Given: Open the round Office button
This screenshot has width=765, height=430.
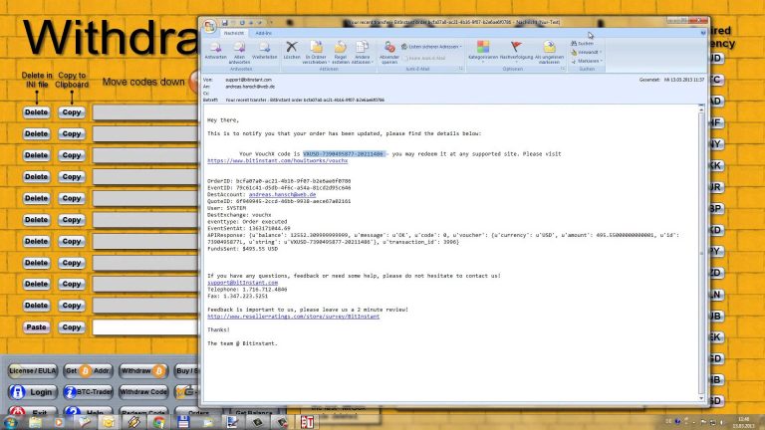Looking at the screenshot, I should [210, 26].
